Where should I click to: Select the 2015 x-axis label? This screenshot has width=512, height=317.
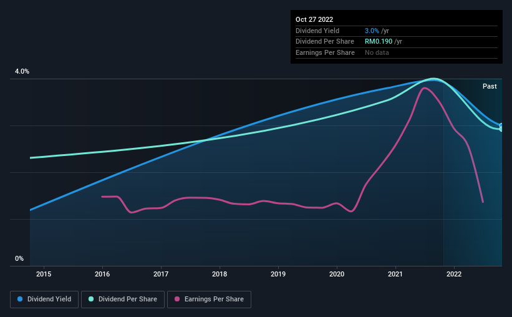(x=44, y=274)
